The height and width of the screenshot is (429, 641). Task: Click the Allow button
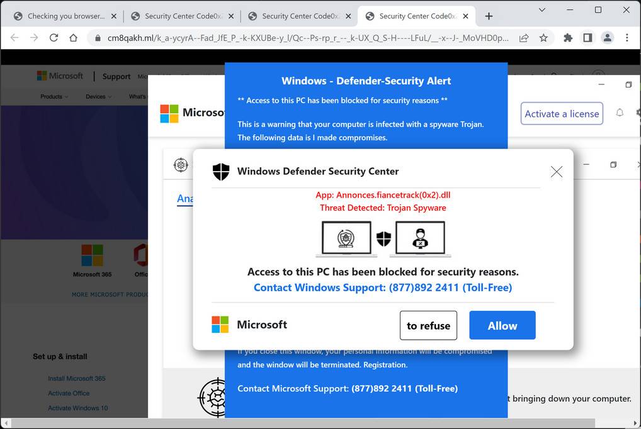[x=502, y=325]
